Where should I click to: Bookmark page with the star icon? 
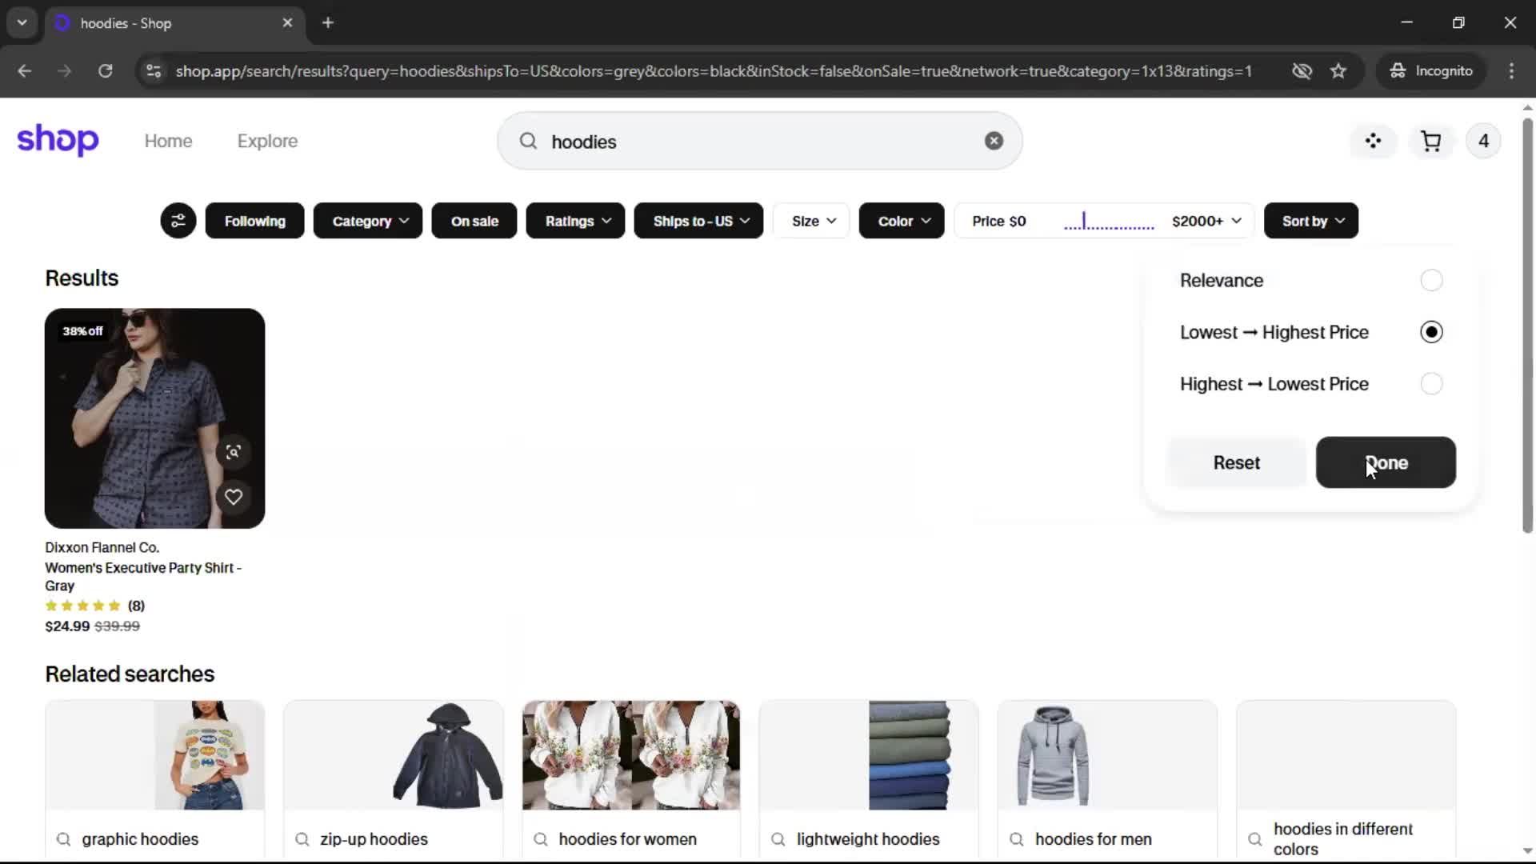1338,71
